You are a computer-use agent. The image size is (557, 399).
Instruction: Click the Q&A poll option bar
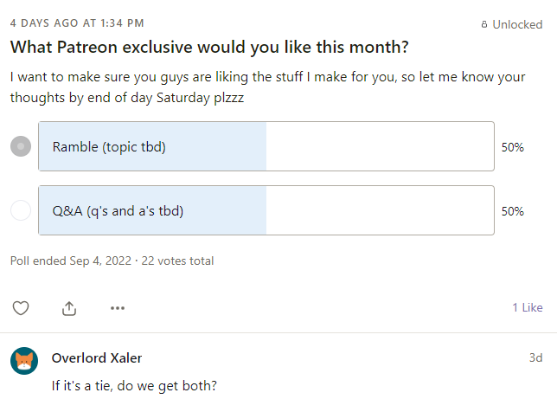click(x=266, y=210)
